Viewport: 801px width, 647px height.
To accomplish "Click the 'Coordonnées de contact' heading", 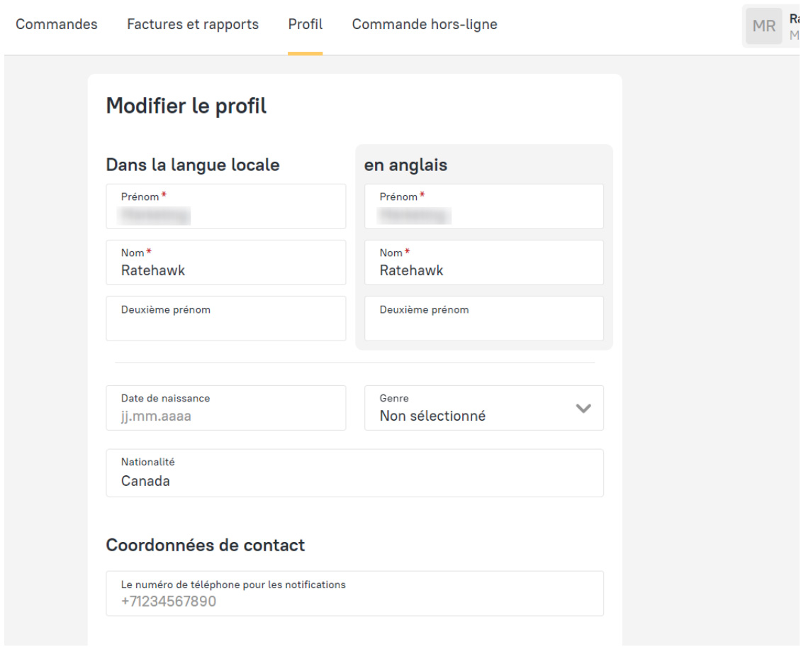I will click(206, 545).
